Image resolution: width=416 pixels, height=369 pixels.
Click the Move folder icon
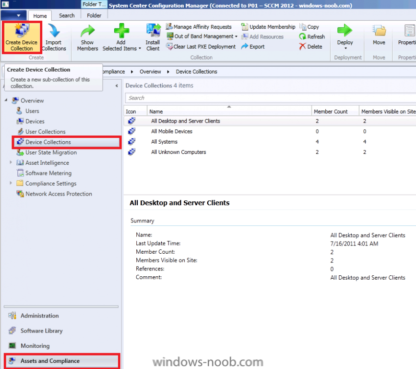pyautogui.click(x=379, y=31)
